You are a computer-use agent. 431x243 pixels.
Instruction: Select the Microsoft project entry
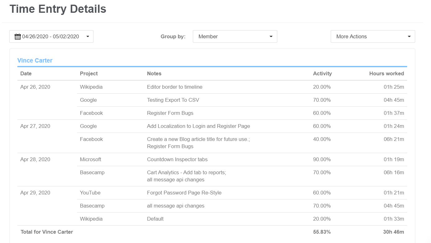click(90, 160)
